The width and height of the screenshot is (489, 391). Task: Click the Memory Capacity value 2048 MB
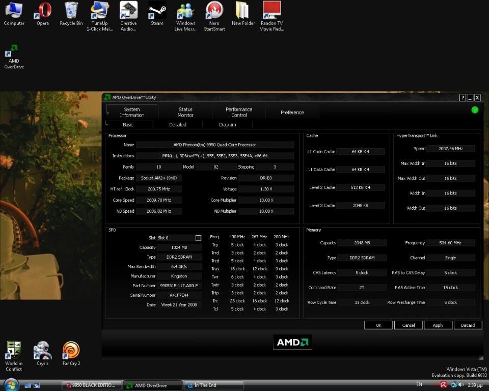(x=362, y=243)
